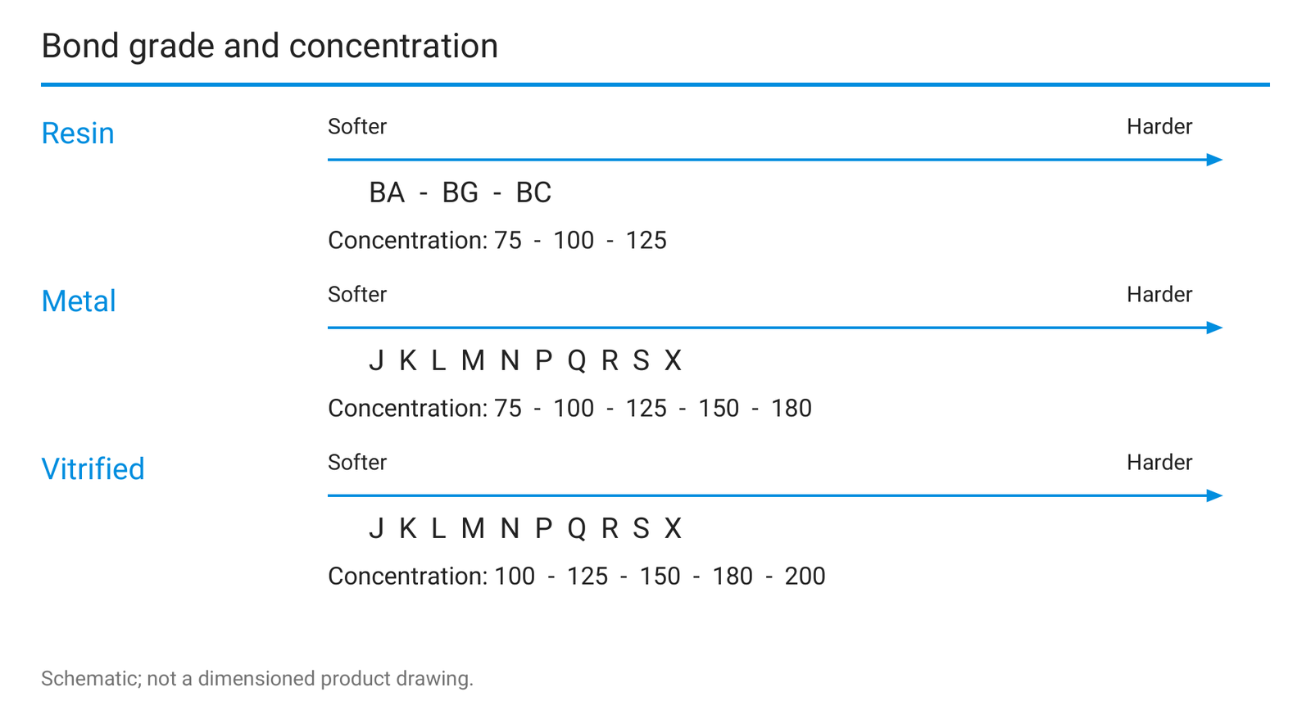Click the Softer label in the Resin row

pyautogui.click(x=357, y=127)
